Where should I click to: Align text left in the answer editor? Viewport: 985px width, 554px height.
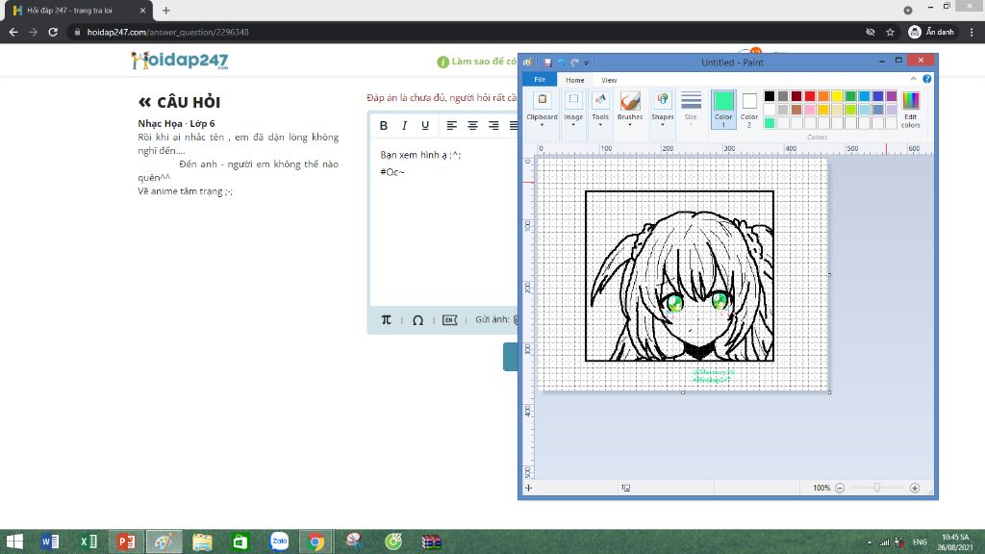coord(452,126)
